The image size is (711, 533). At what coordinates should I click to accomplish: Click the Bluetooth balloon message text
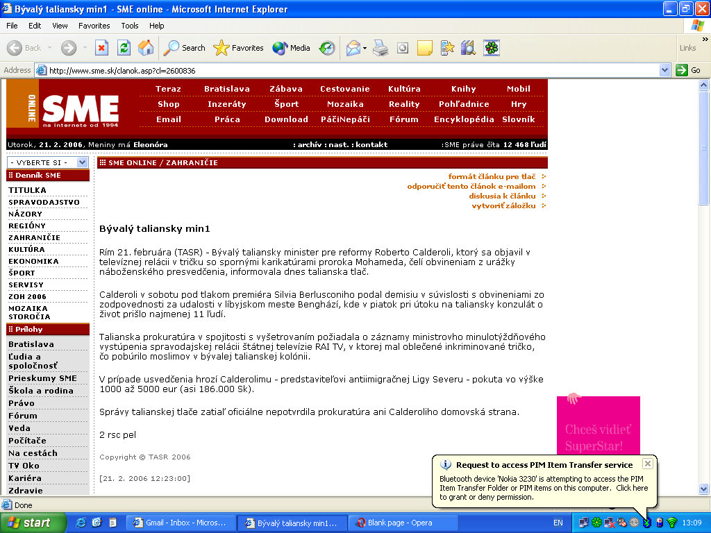(x=543, y=488)
